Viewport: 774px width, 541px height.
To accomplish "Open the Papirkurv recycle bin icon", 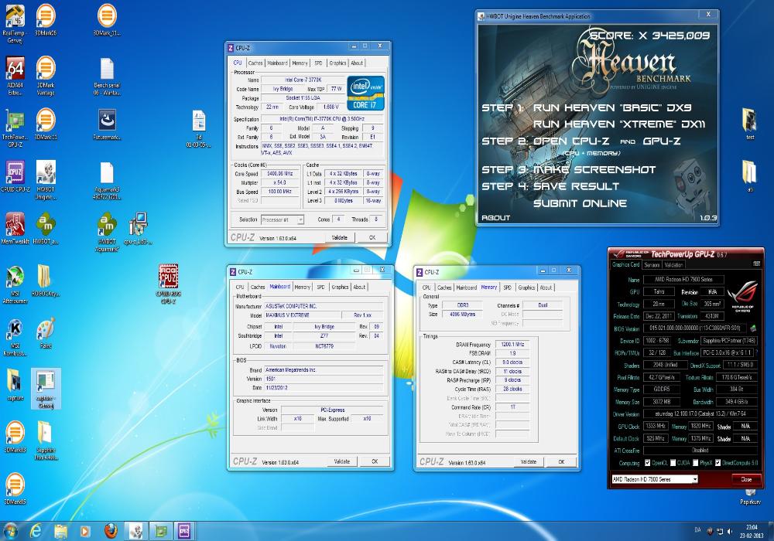I will [750, 497].
